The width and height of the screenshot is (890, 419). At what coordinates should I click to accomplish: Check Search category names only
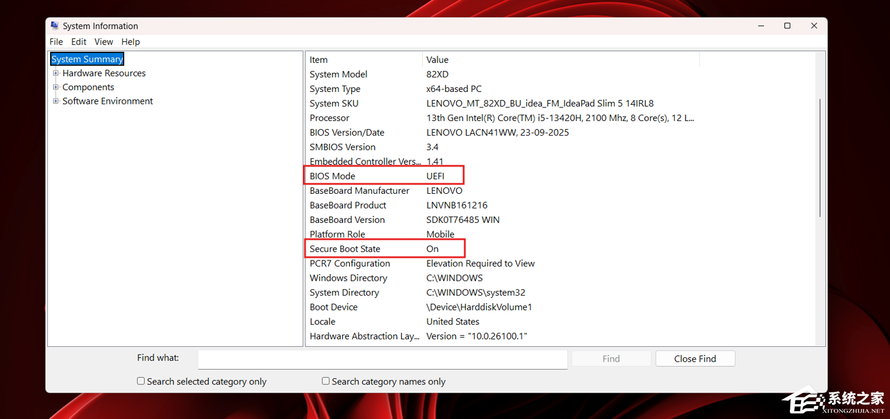pyautogui.click(x=326, y=381)
